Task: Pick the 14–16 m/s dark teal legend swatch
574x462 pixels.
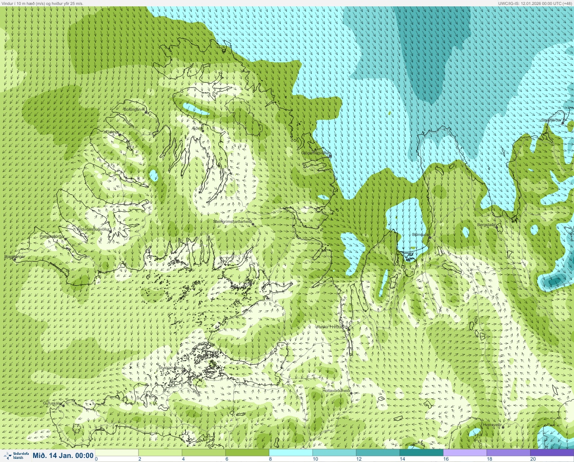Action: click(422, 453)
